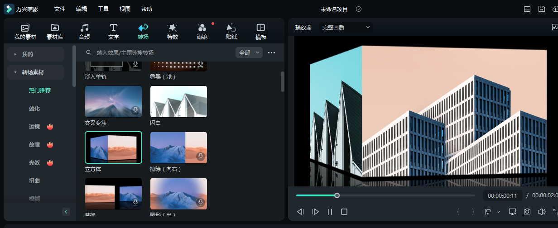
Task: Collapse the left sidebar panel
Action: pos(66,212)
